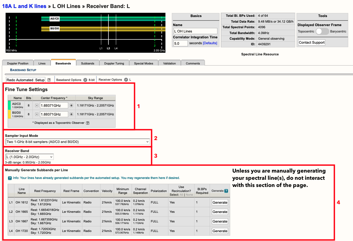The width and height of the screenshot is (353, 241).
Task: Click the green A0/C0 color swatch
Action: click(x=9, y=105)
